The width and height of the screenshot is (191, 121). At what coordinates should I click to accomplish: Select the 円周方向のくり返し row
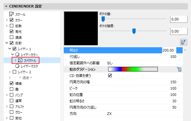(x=123, y=107)
